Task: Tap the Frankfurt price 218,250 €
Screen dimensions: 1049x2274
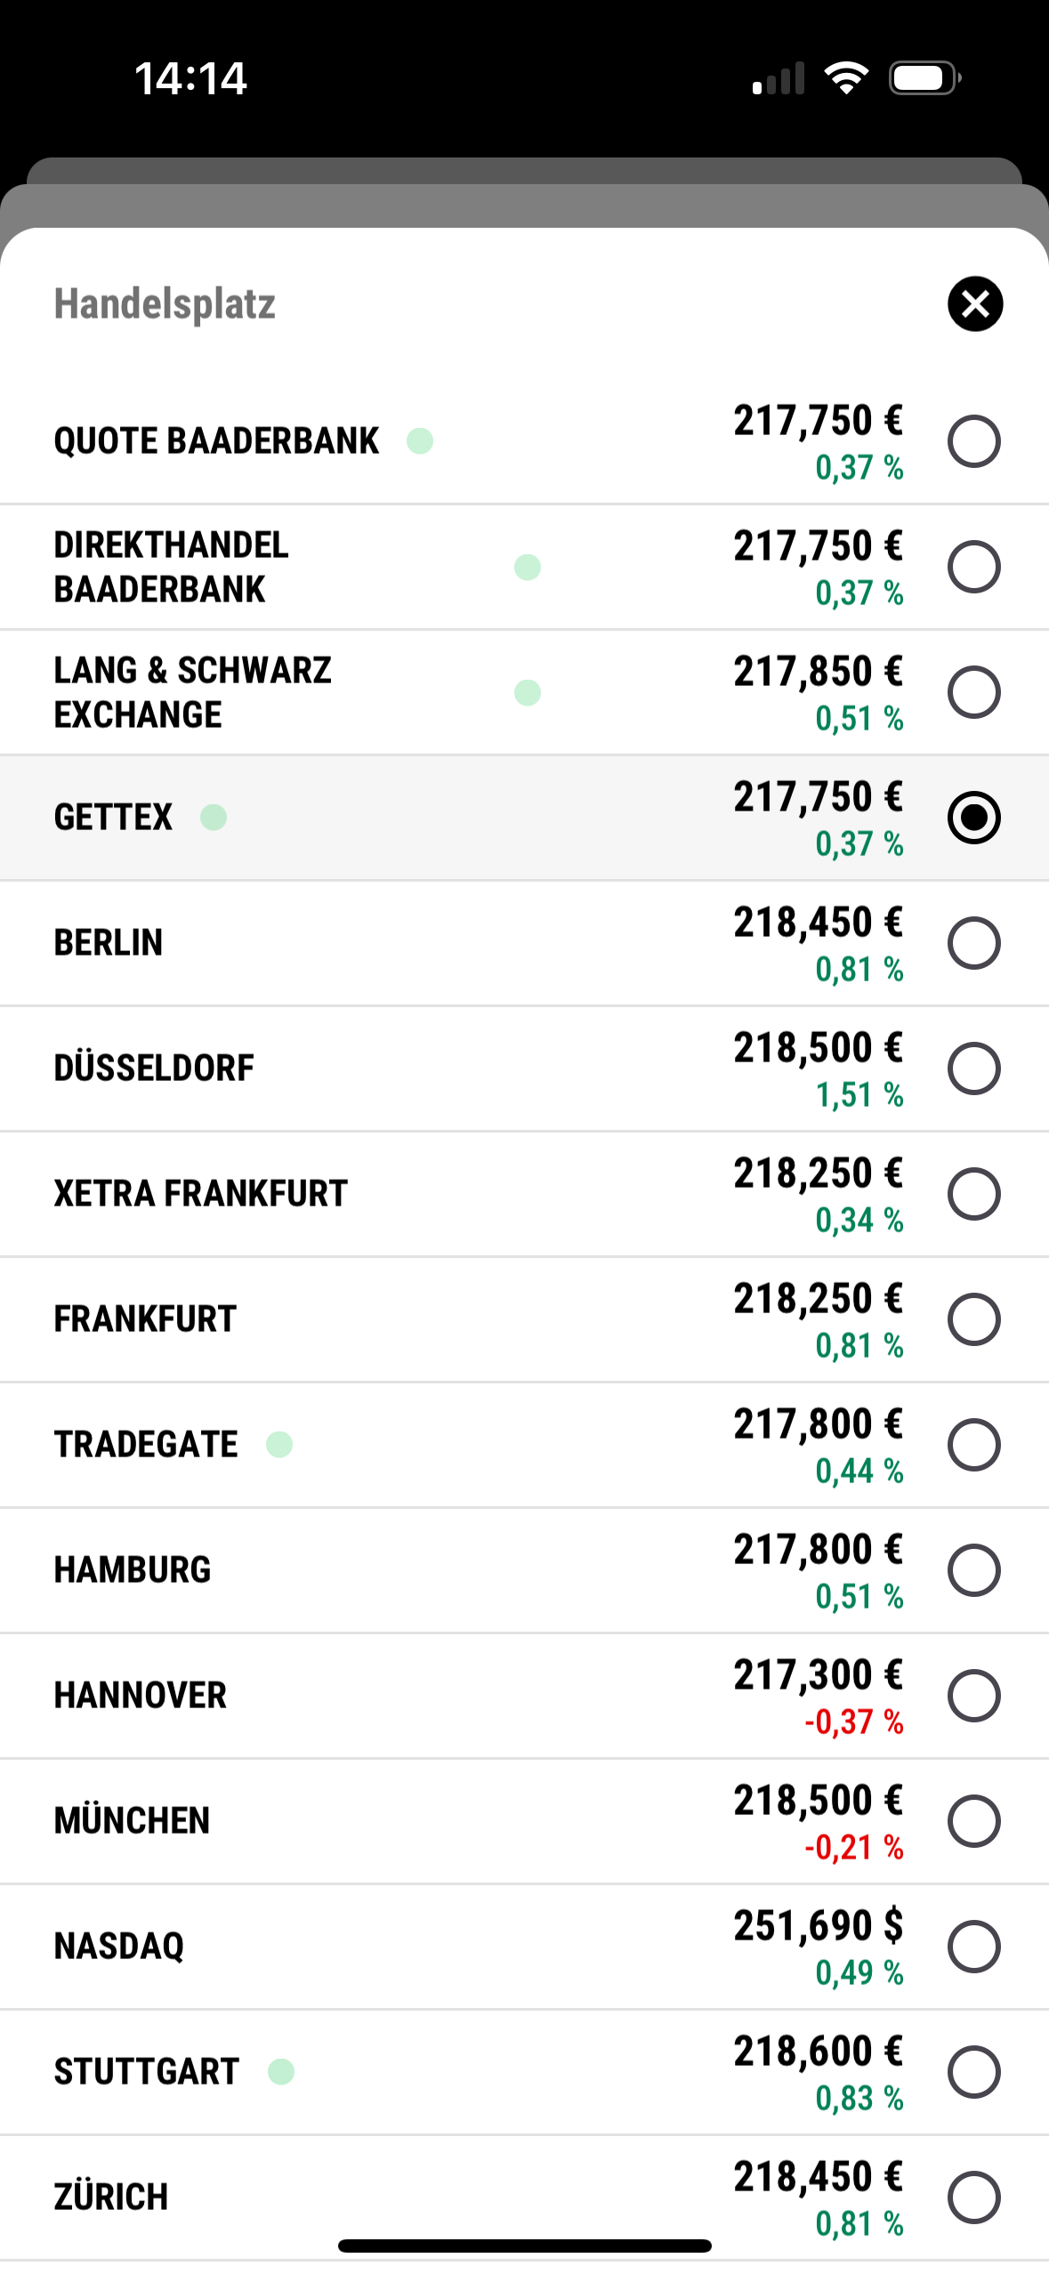Action: click(818, 1299)
